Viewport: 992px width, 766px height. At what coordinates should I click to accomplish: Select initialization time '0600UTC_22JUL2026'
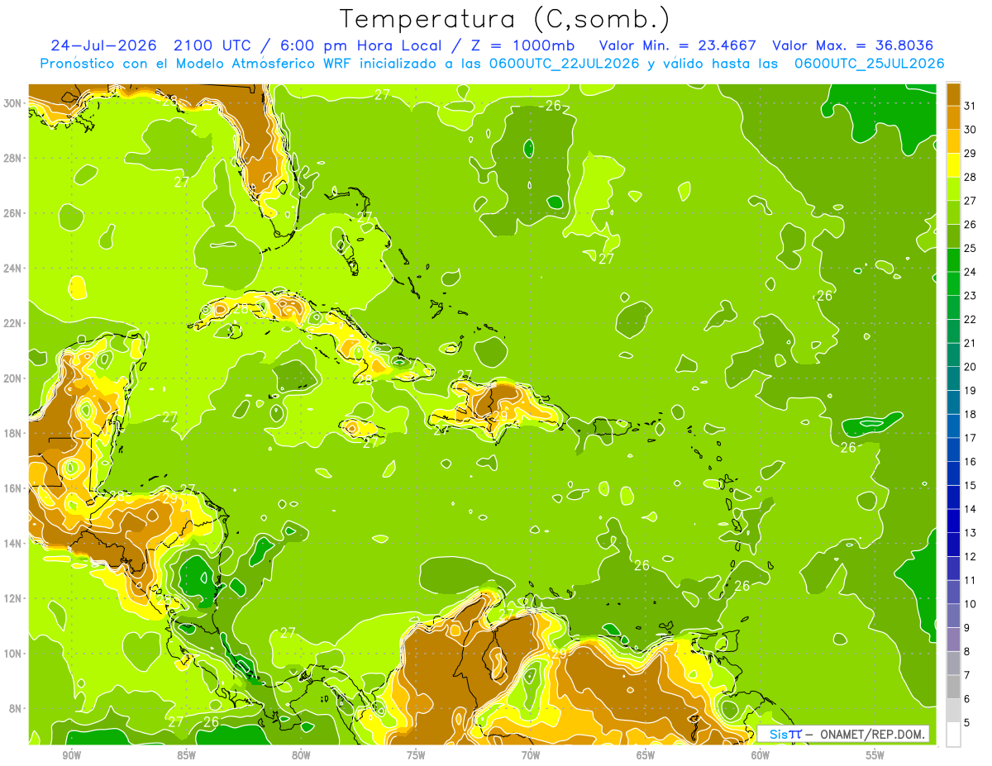(565, 64)
